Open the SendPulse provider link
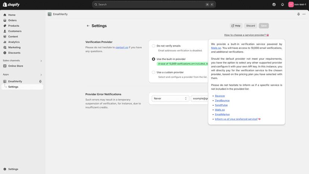This screenshot has height=174, width=309. (221, 105)
